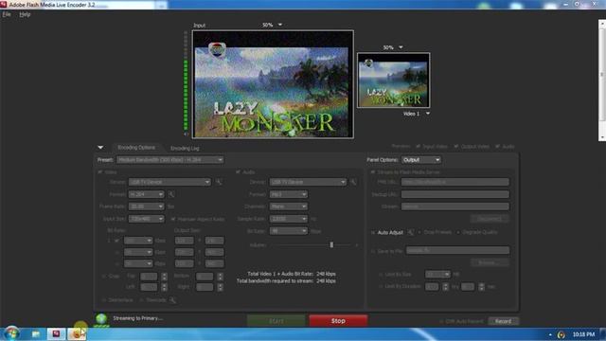Toggle the Video encoding checkbox
Viewport: 606px width, 341px height.
(100, 172)
